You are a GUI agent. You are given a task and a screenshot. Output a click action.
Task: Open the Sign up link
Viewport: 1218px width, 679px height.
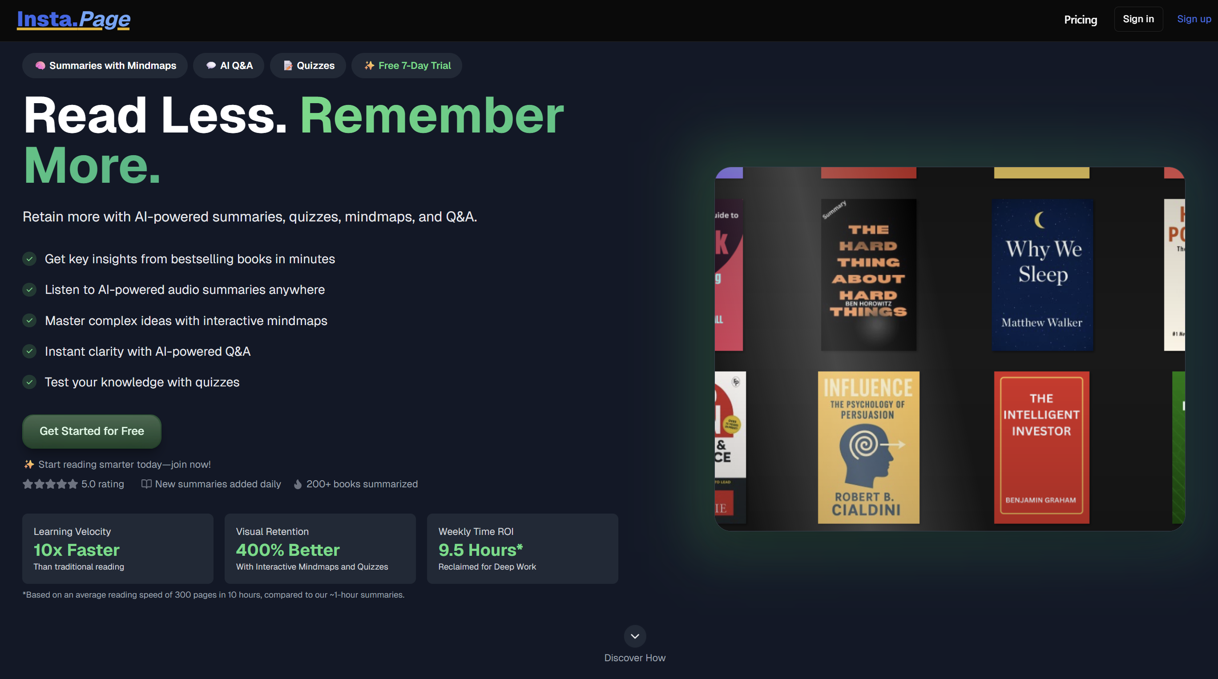pyautogui.click(x=1194, y=19)
